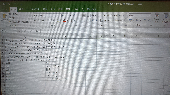Toggle Italic formatting (I)
The image size is (170, 95).
[x=39, y=20]
